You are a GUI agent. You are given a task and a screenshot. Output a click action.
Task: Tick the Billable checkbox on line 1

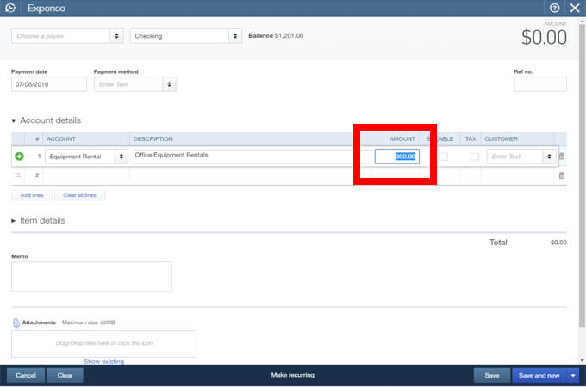444,157
